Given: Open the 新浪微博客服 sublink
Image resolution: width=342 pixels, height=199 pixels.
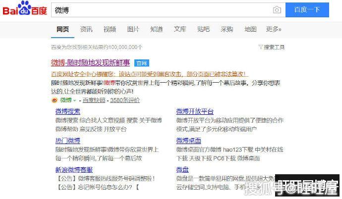Looking at the screenshot, I should click(74, 170).
